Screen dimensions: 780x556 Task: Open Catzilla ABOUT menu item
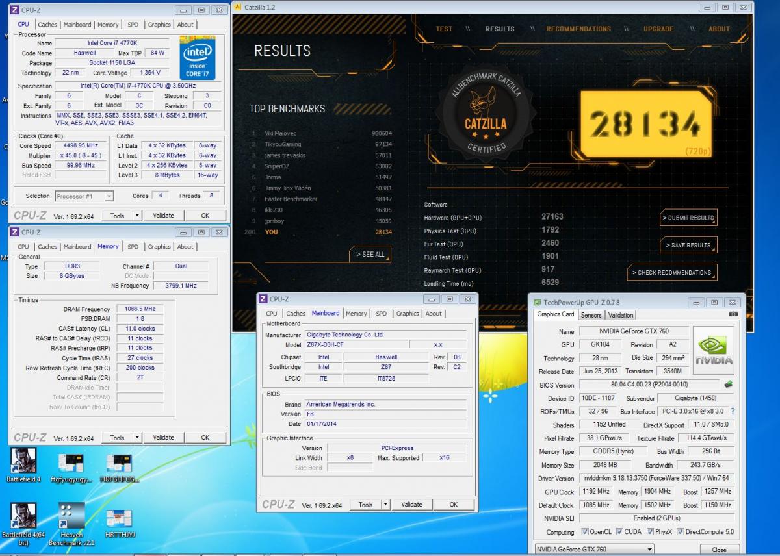(x=719, y=29)
